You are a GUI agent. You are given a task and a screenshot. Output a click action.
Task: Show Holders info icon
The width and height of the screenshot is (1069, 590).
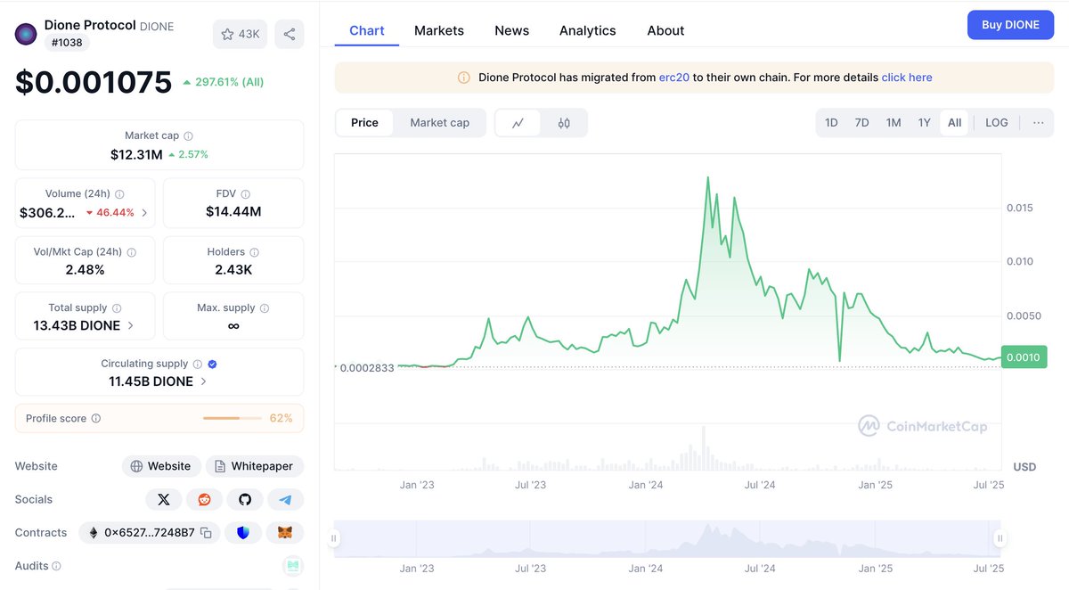click(254, 252)
